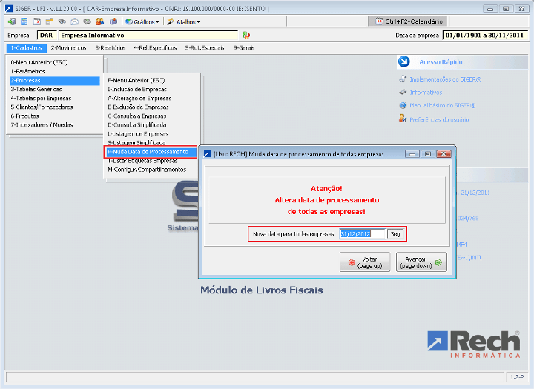Click the binoculars search toolbar icon
The width and height of the screenshot is (534, 389).
[62, 21]
